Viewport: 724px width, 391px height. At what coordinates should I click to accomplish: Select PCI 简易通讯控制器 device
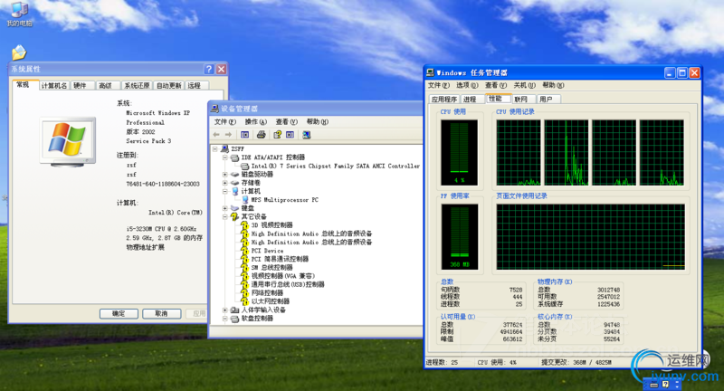pyautogui.click(x=280, y=259)
